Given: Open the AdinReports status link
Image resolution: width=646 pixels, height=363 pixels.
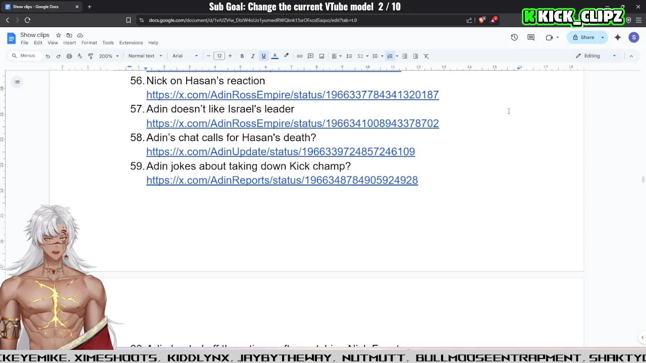Looking at the screenshot, I should tap(282, 180).
